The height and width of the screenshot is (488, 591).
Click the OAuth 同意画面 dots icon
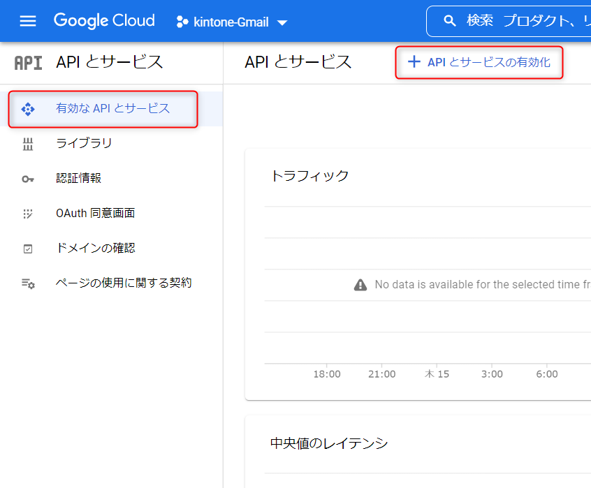pos(28,214)
